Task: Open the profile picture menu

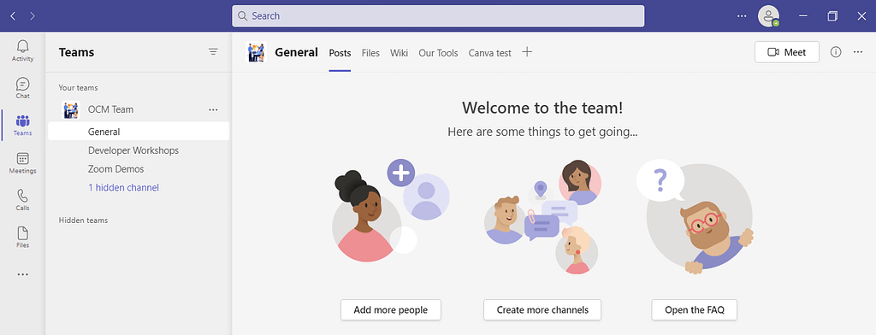Action: 768,15
